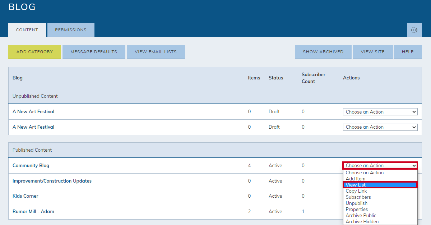Switch to the Content tab
This screenshot has width=431, height=225.
pyautogui.click(x=27, y=30)
